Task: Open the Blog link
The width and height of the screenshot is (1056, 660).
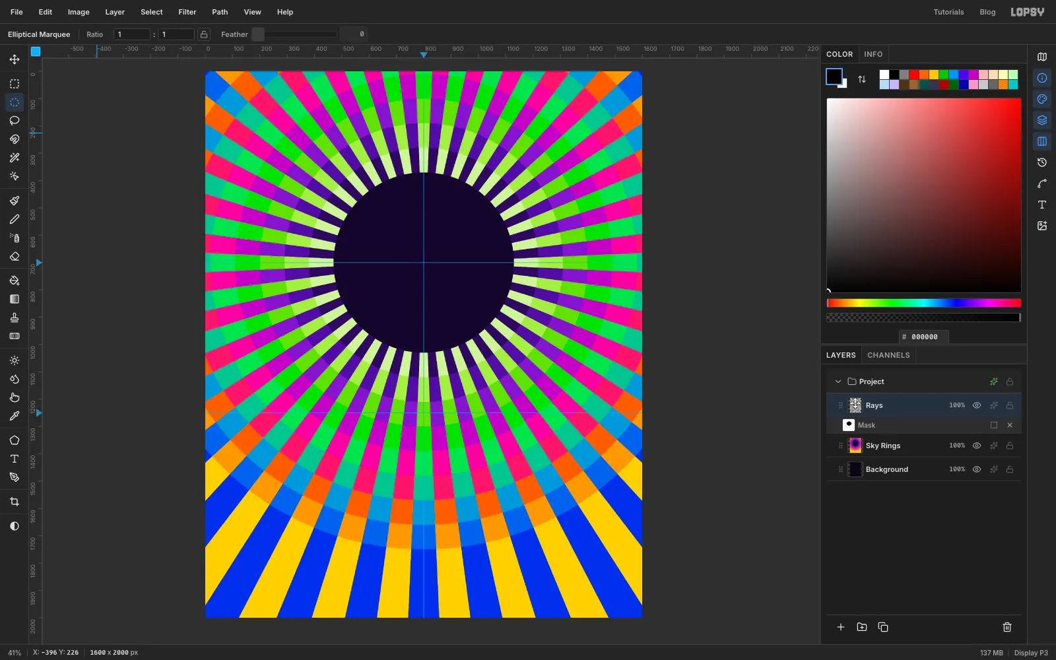Action: (x=987, y=12)
